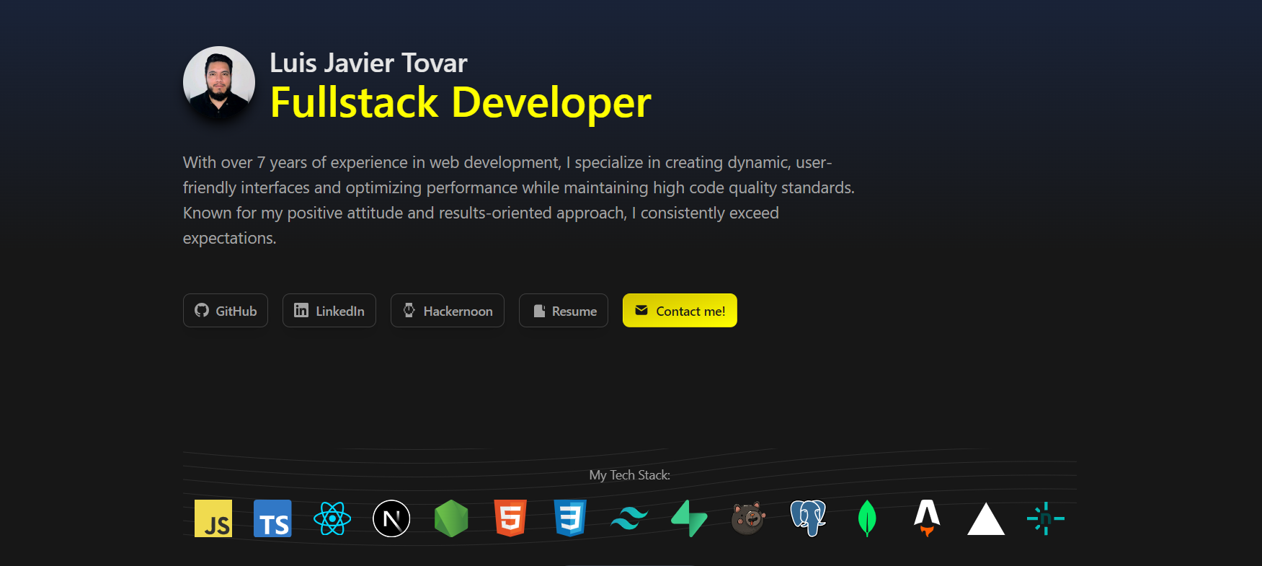Click the Next.js N logo
Screen dimensions: 1262x566
[x=391, y=518]
